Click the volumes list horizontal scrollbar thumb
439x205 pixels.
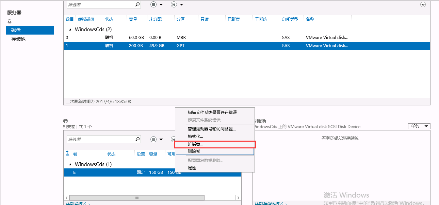(137, 198)
